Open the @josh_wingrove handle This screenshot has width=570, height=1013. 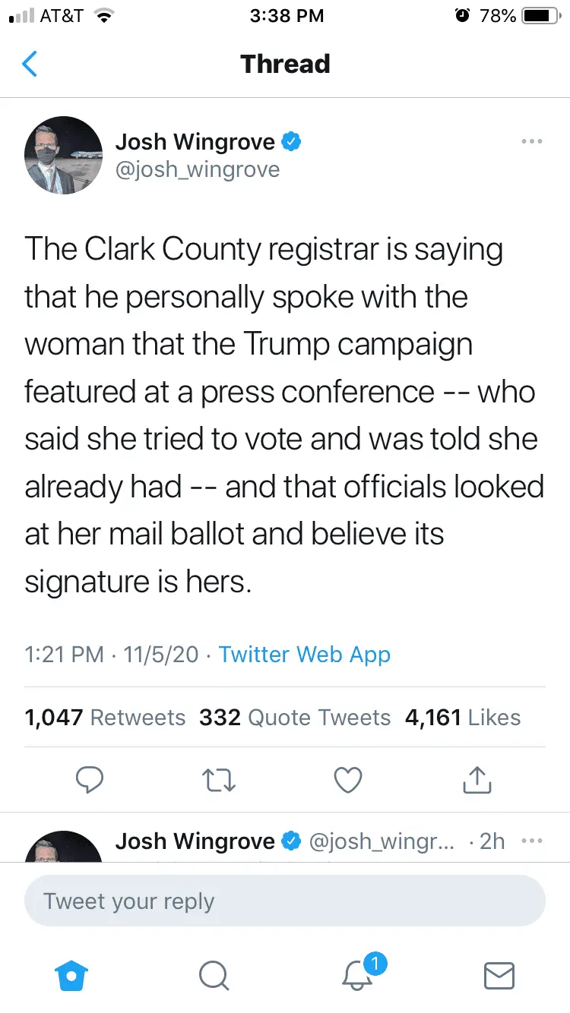198,169
